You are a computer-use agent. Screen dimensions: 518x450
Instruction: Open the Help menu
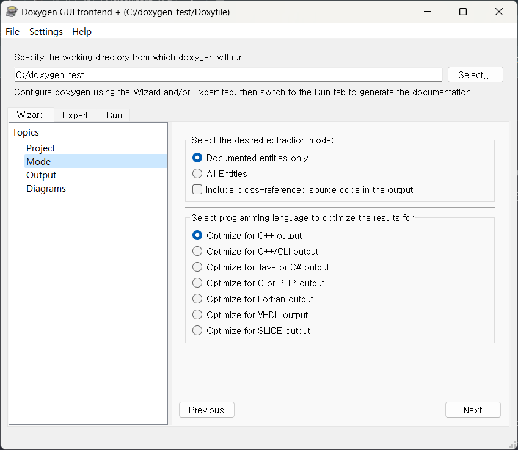point(82,32)
